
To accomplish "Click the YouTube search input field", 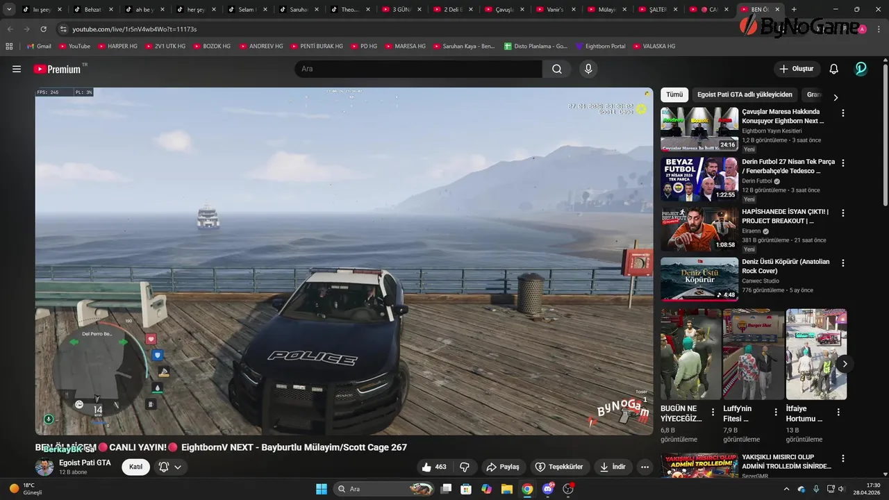I will click(419, 69).
